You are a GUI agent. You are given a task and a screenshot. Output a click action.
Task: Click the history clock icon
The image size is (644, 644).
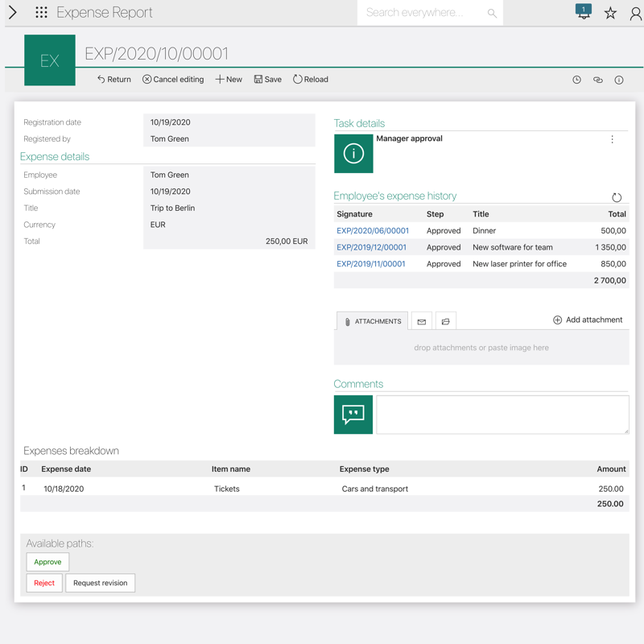click(x=577, y=80)
